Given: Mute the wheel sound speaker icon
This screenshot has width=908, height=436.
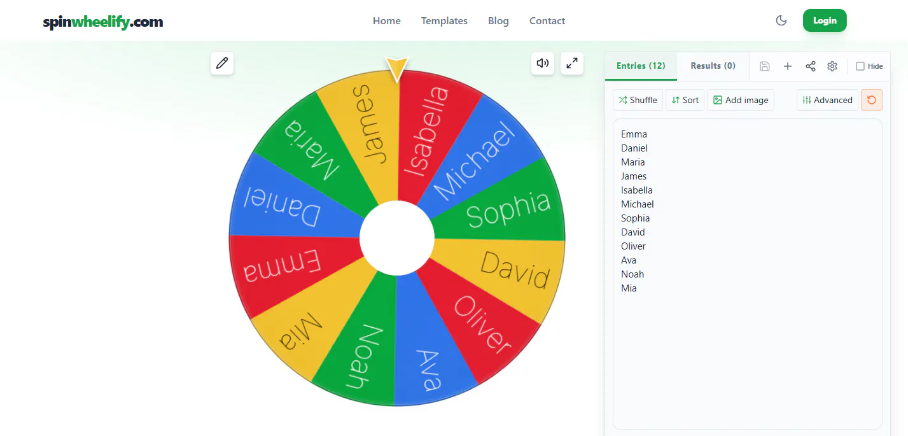Looking at the screenshot, I should click(x=543, y=63).
